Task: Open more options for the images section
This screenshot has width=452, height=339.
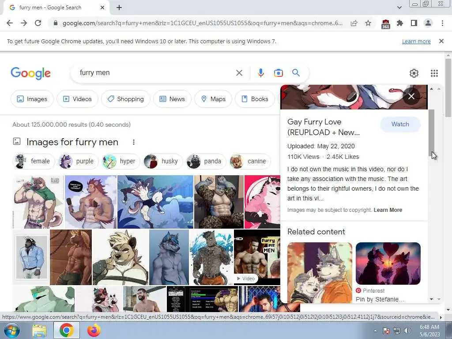Action: coord(133,142)
